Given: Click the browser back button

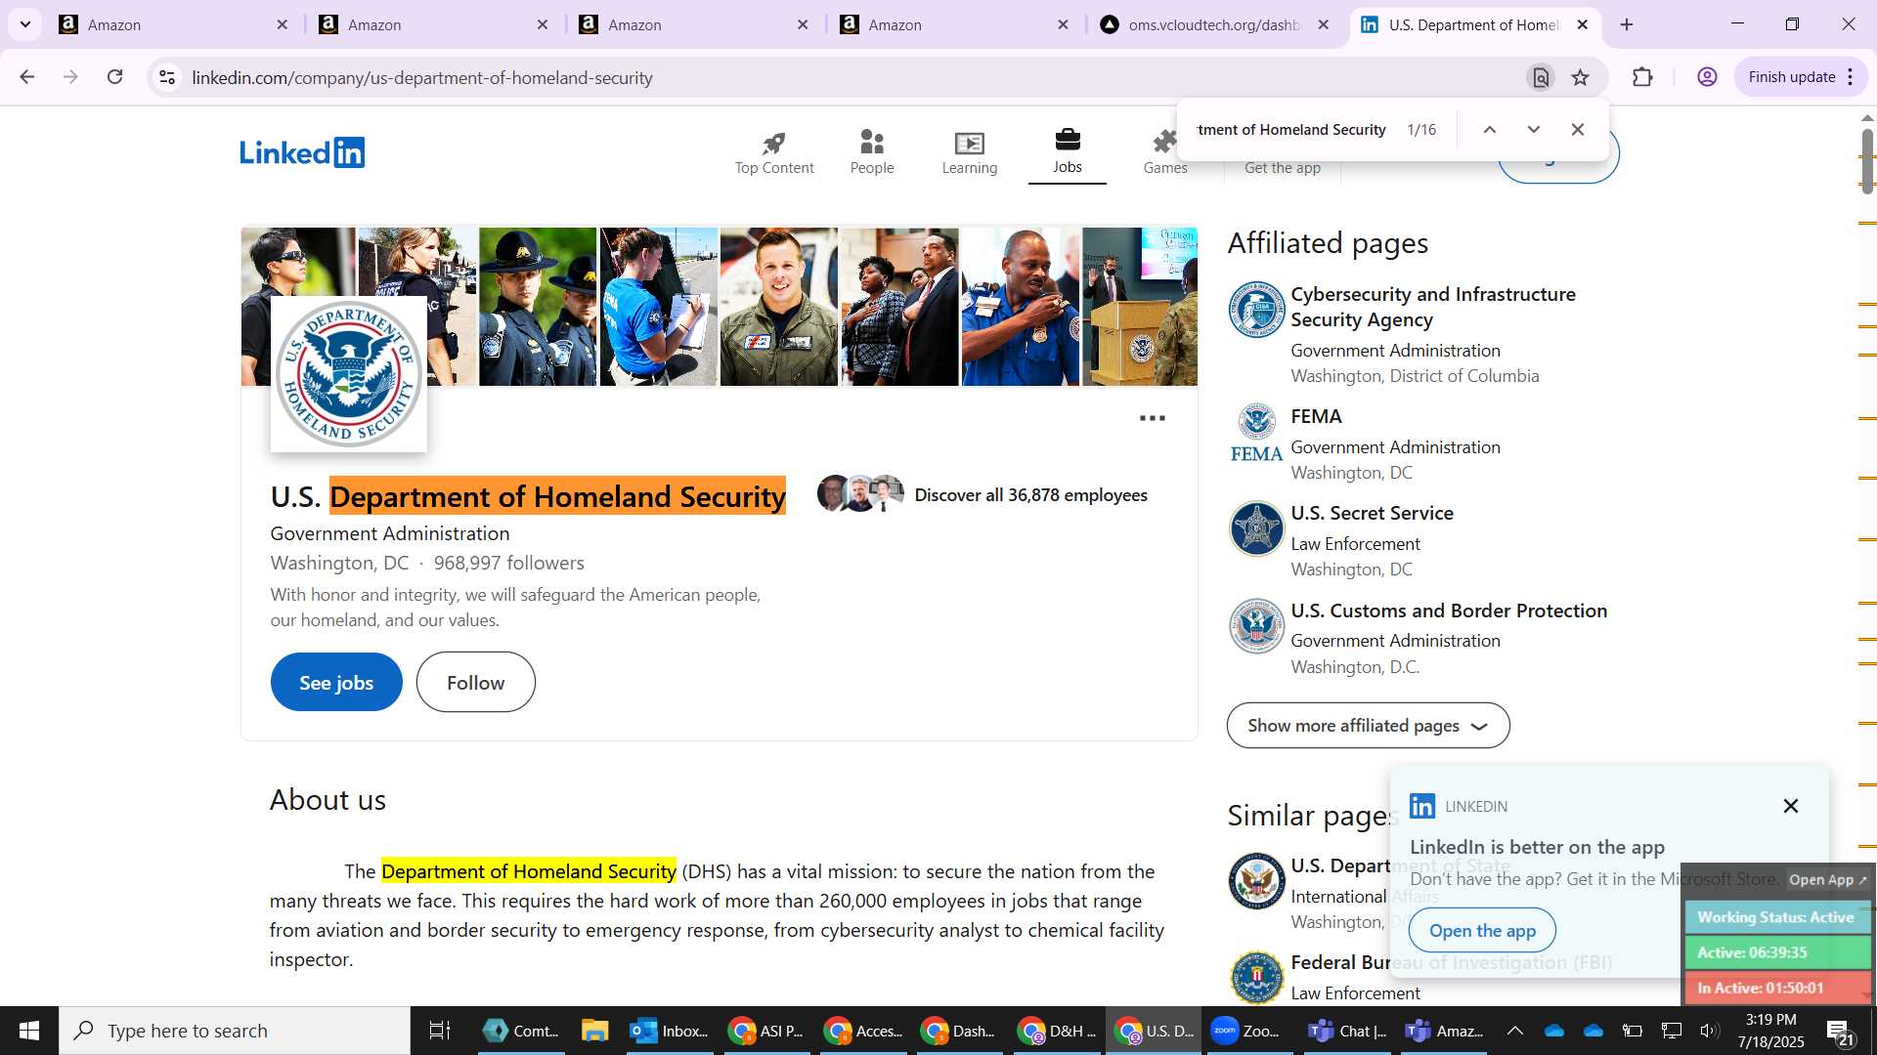Looking at the screenshot, I should click(x=27, y=77).
